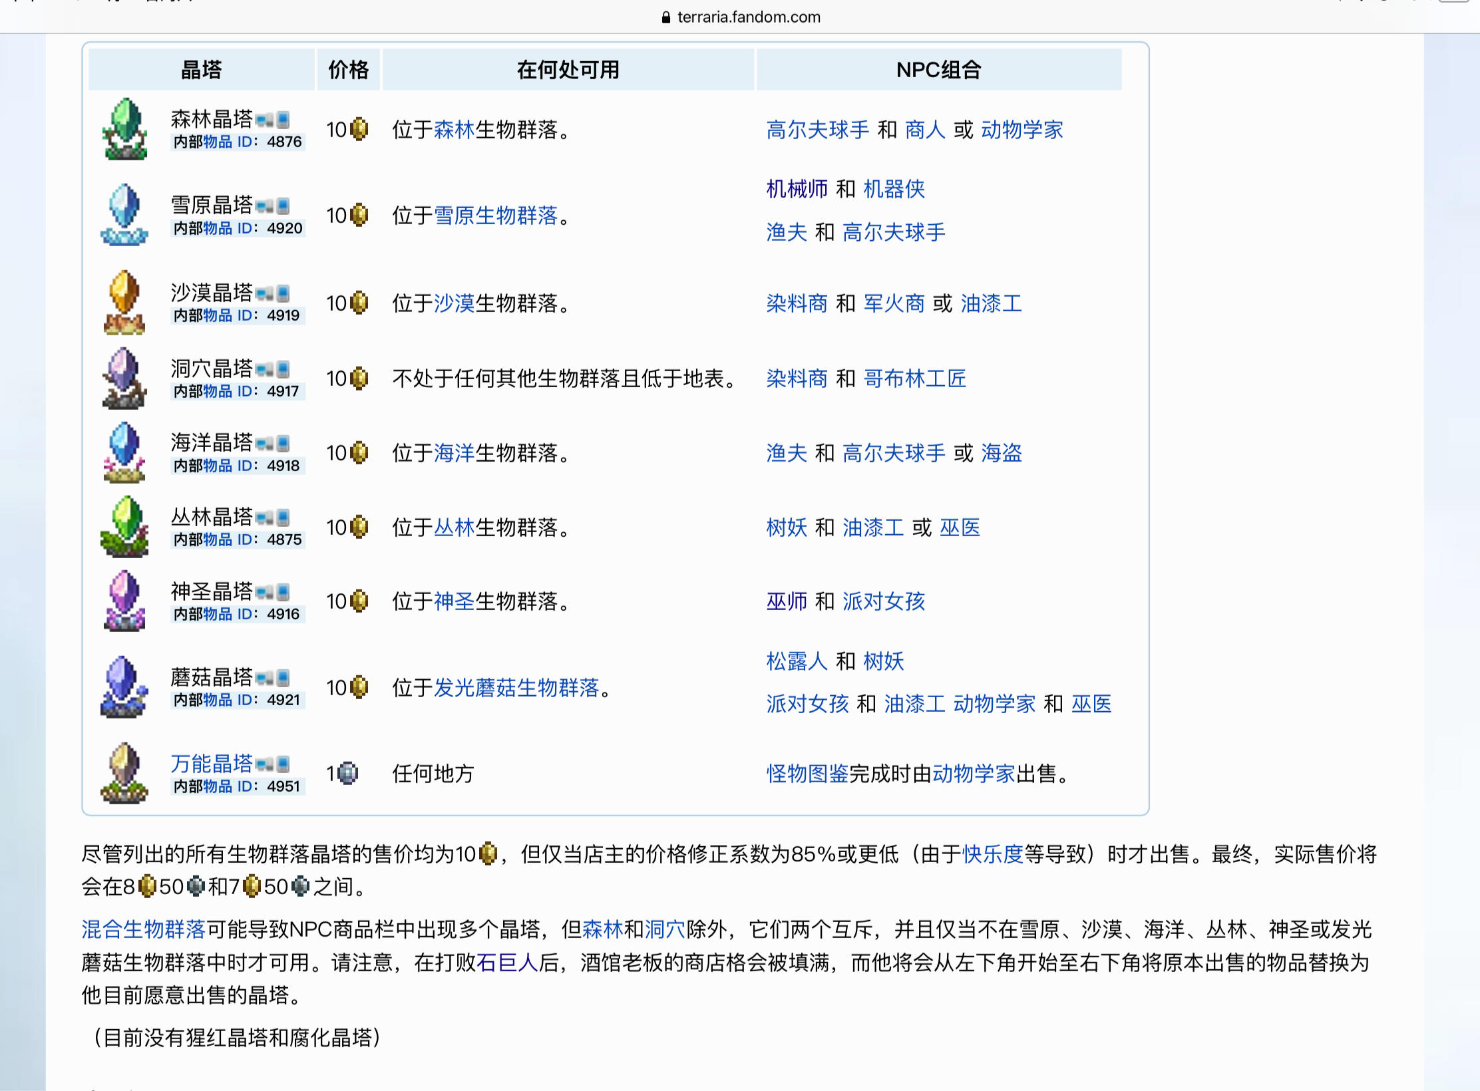Open the 沙漠 biome link

tap(455, 303)
